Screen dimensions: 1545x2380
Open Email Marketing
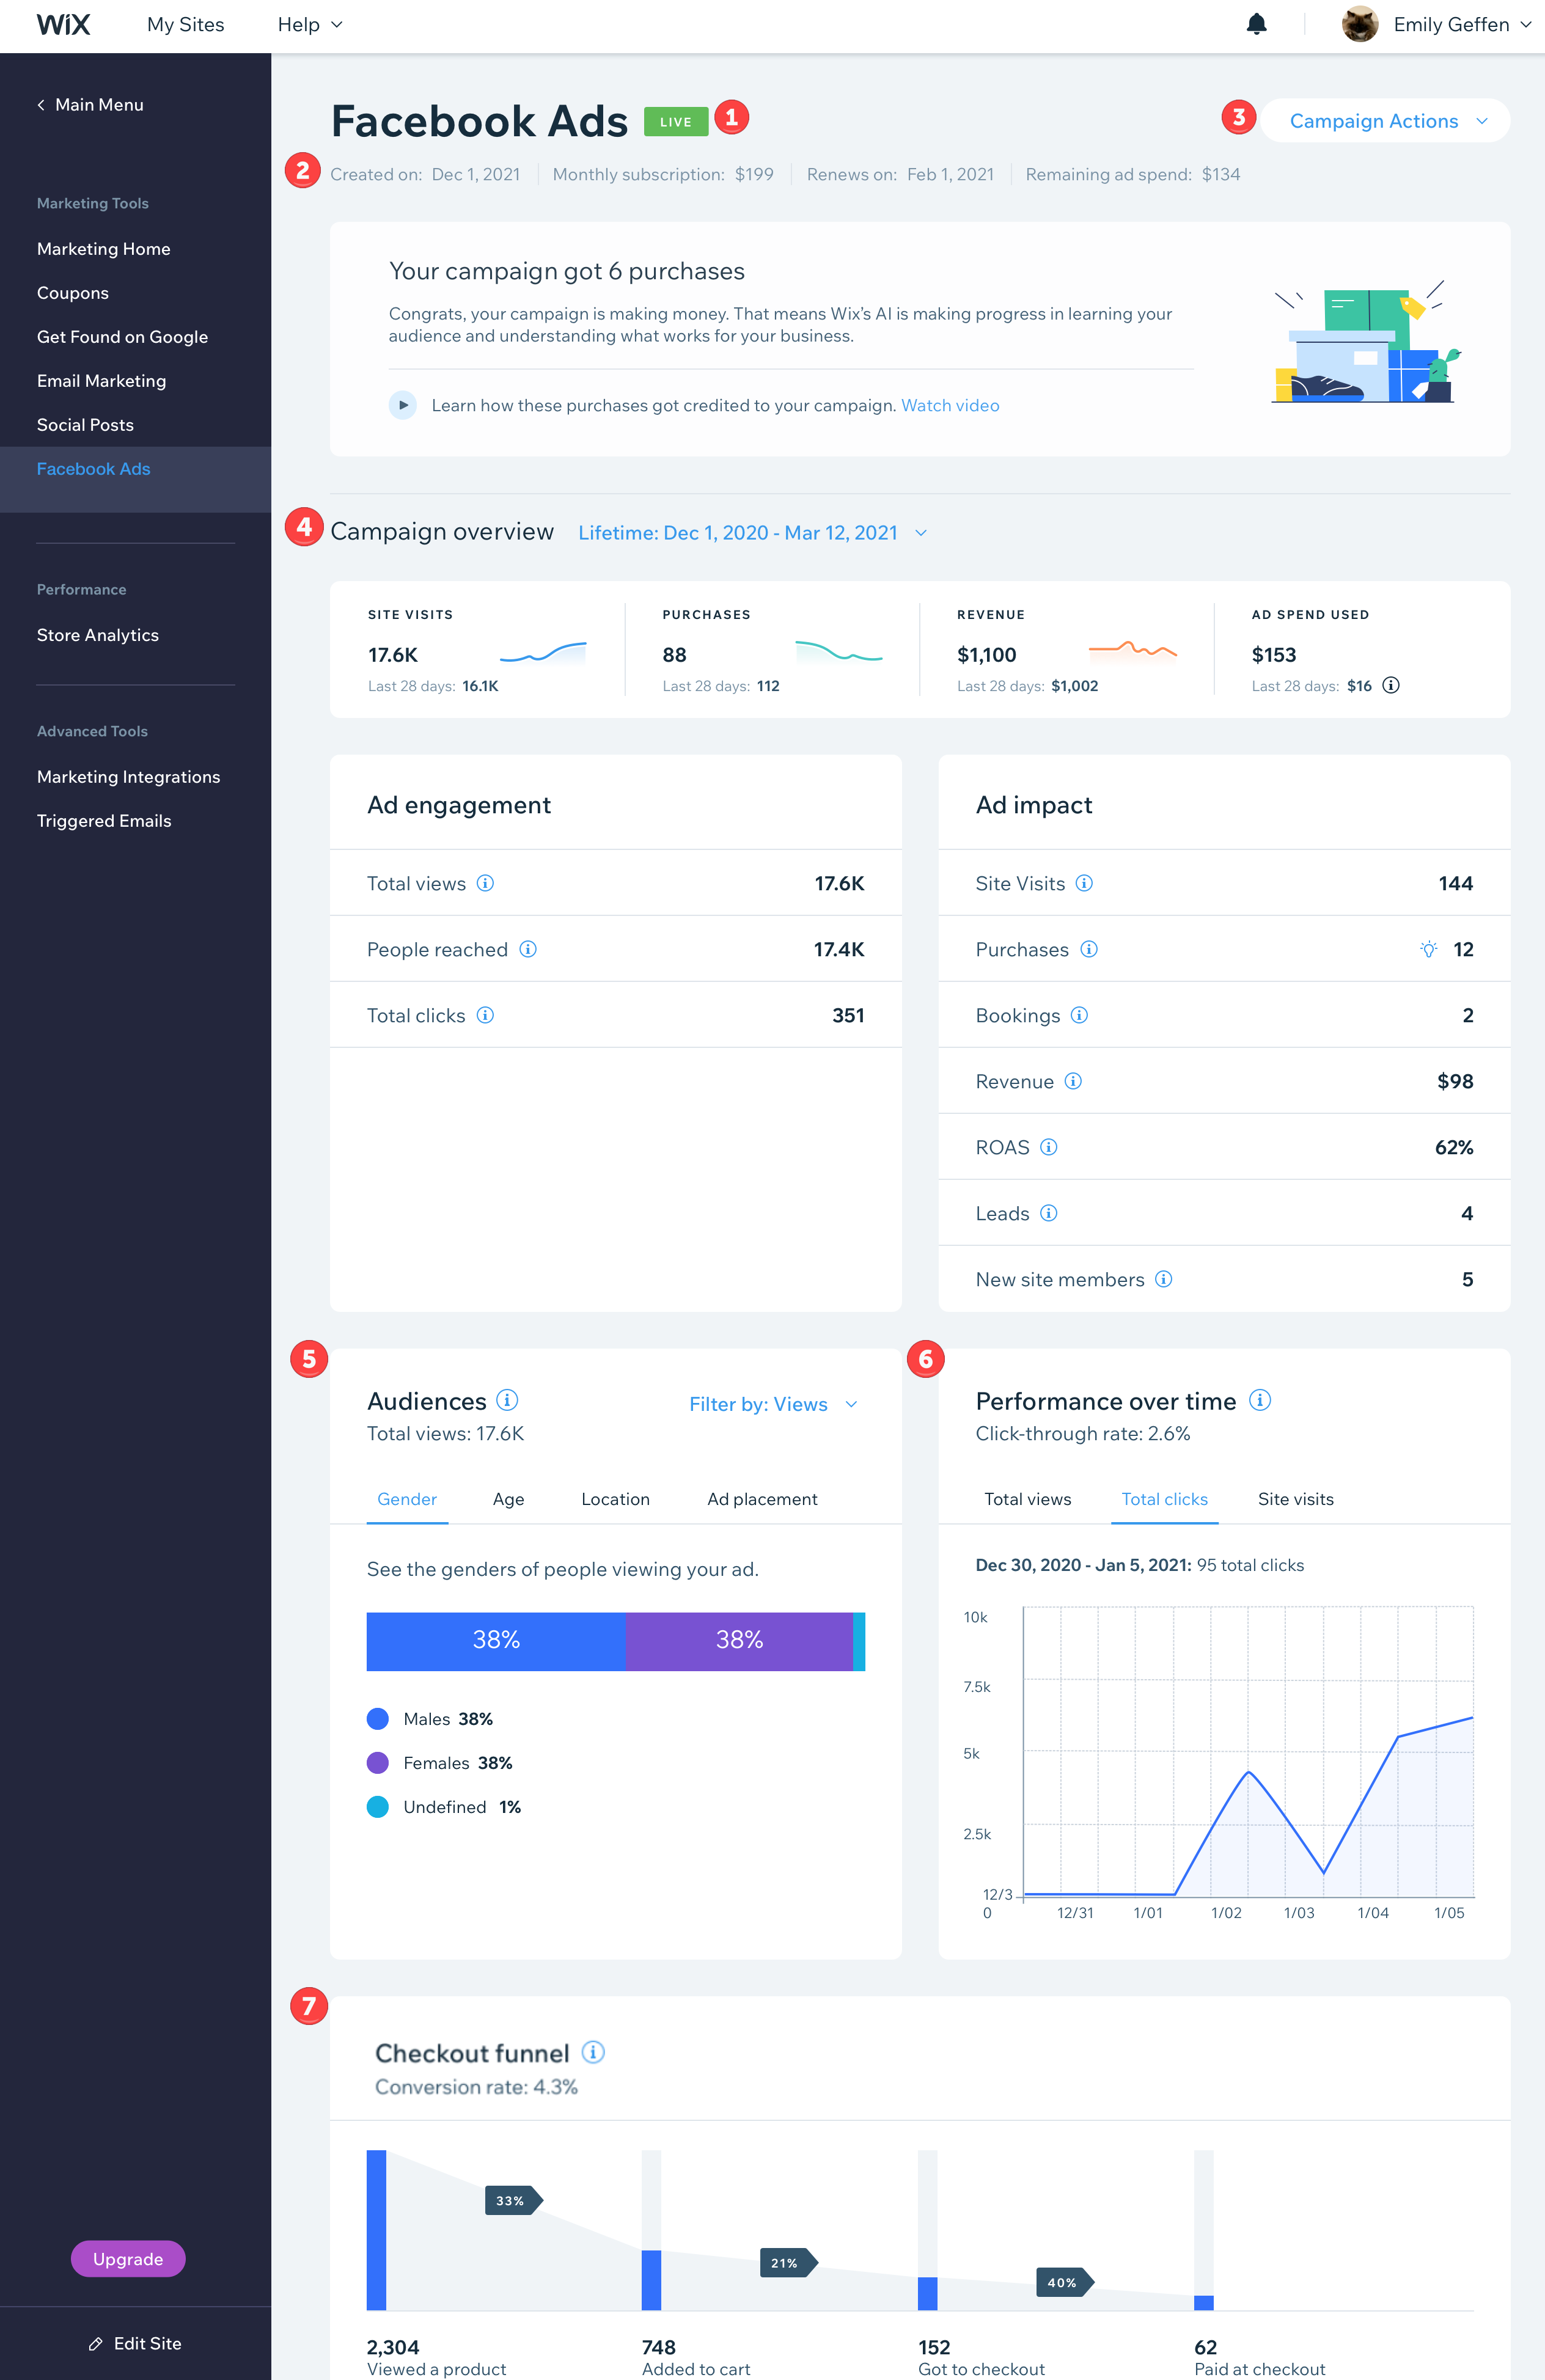102,381
